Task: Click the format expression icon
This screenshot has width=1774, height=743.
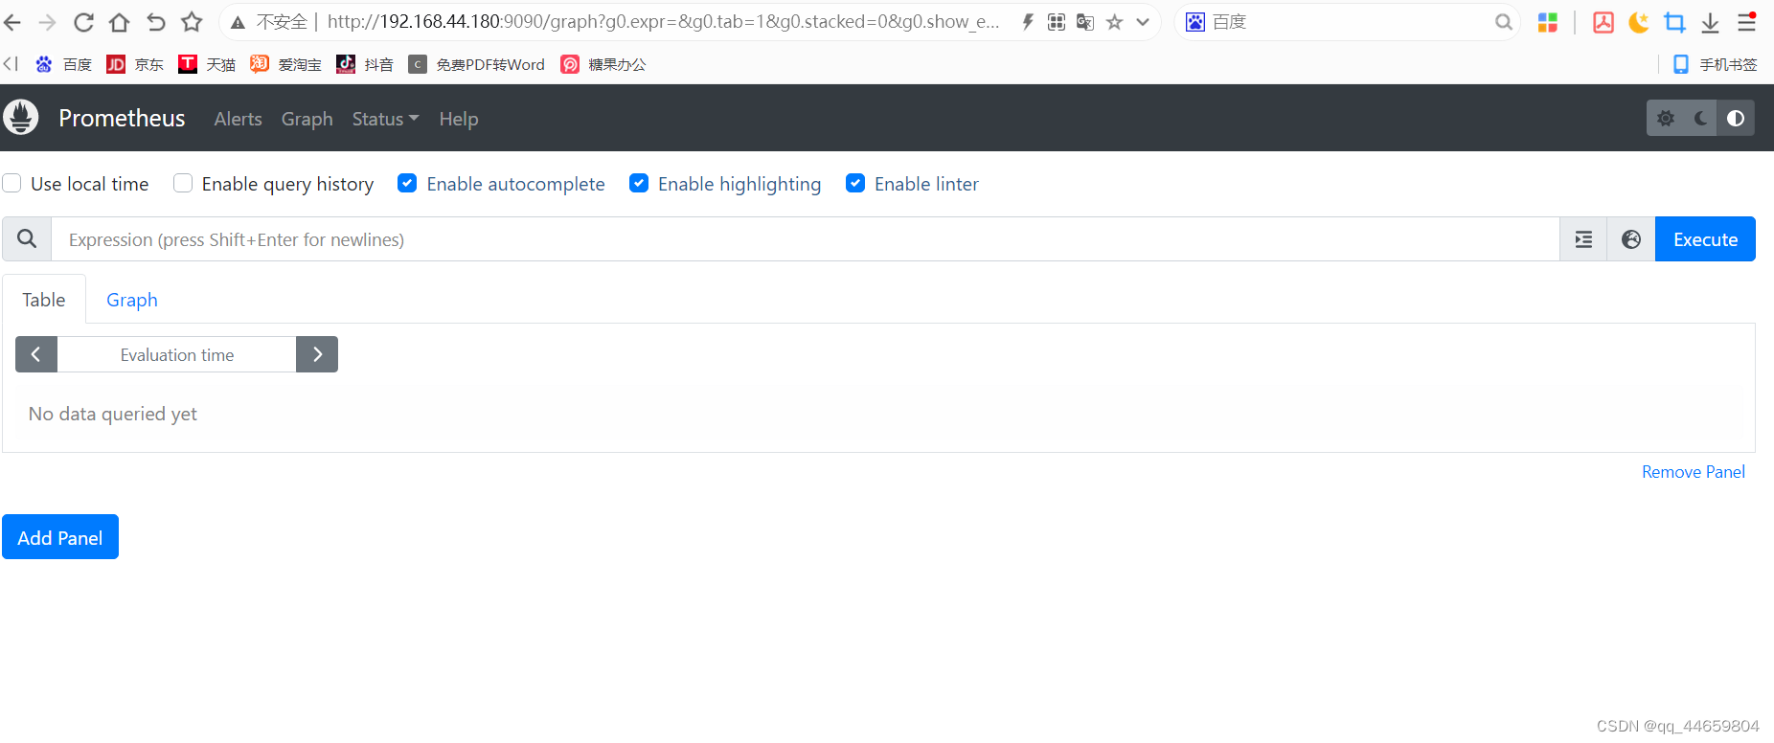Action: coord(1583,239)
